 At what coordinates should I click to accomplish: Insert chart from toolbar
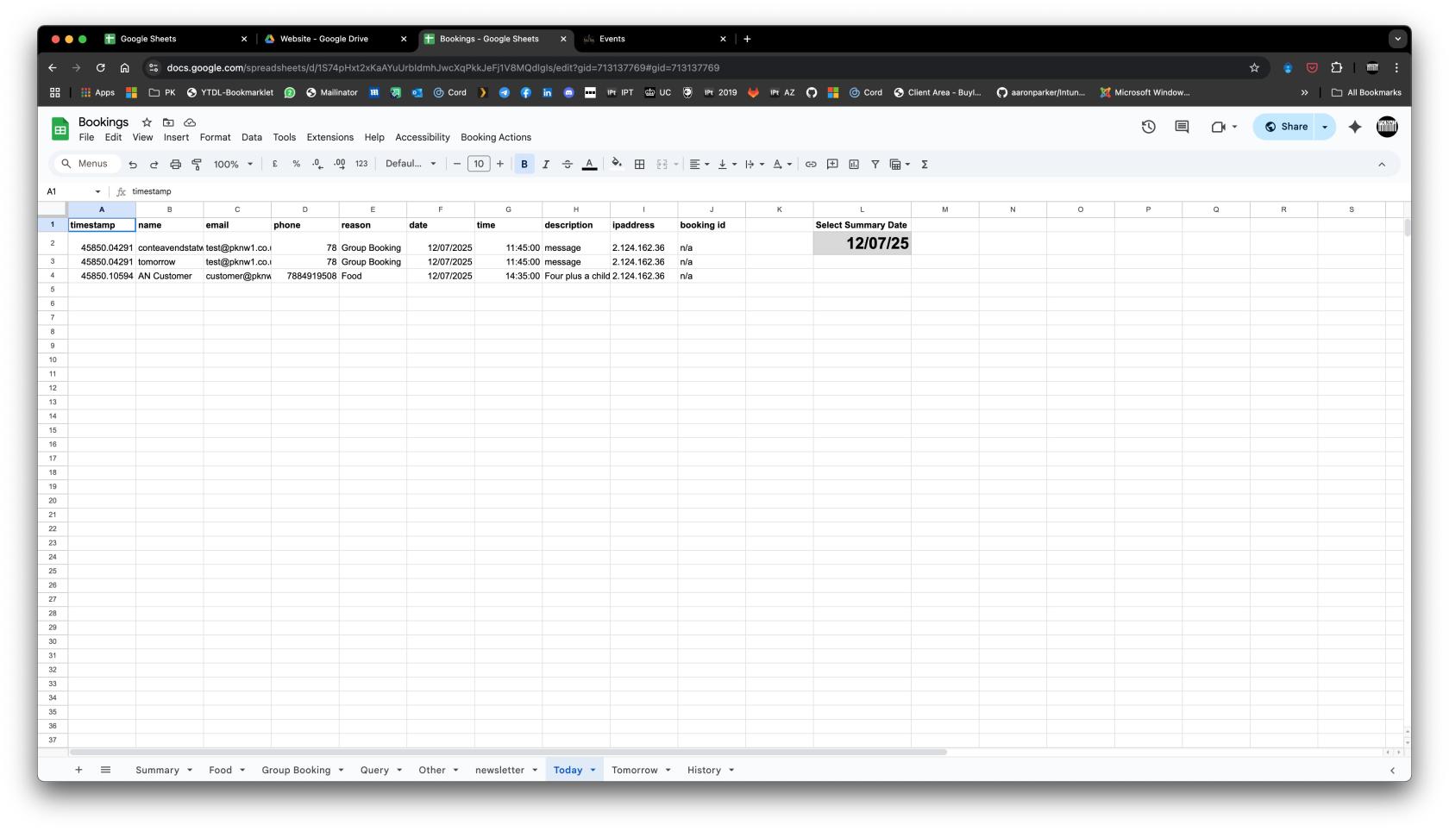tap(854, 164)
